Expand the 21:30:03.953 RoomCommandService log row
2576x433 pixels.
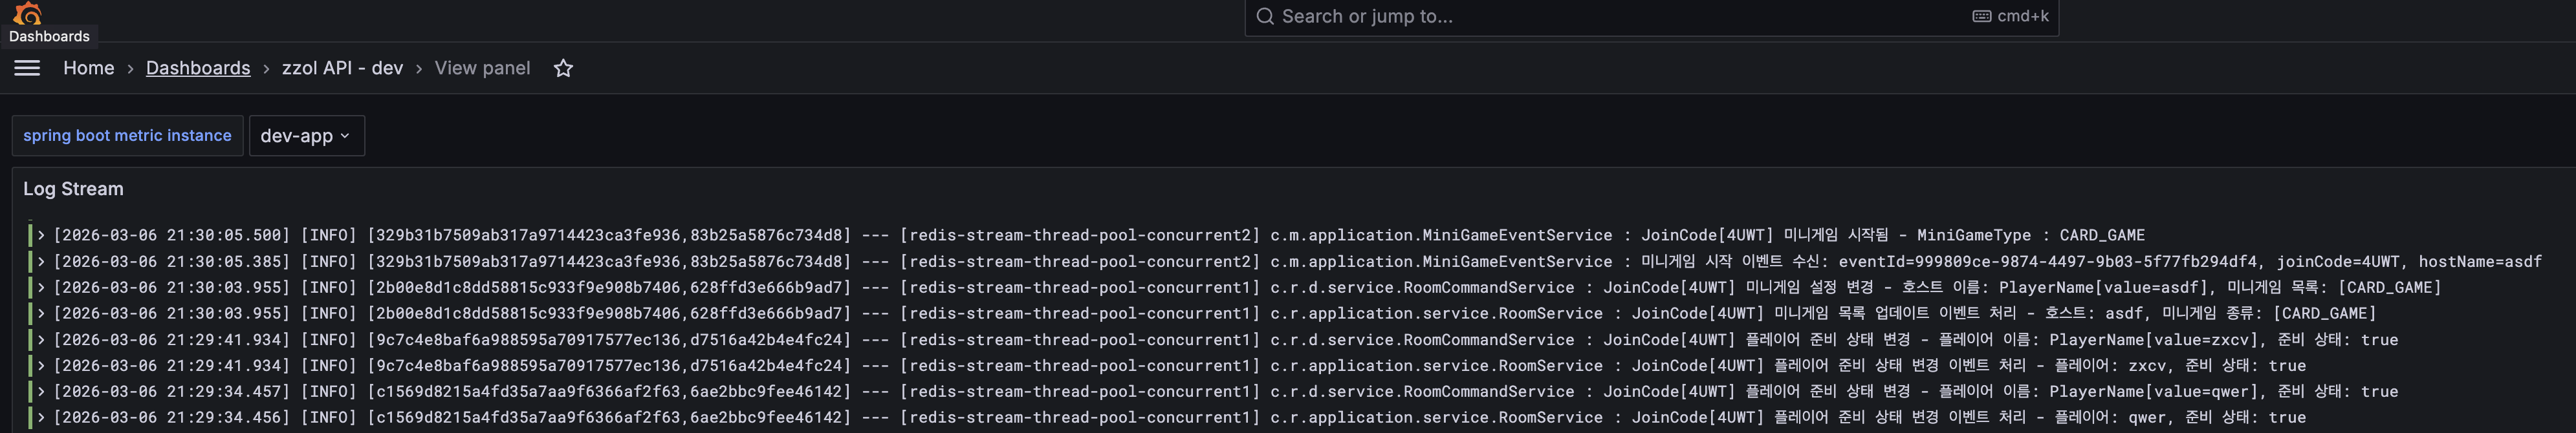(x=41, y=287)
